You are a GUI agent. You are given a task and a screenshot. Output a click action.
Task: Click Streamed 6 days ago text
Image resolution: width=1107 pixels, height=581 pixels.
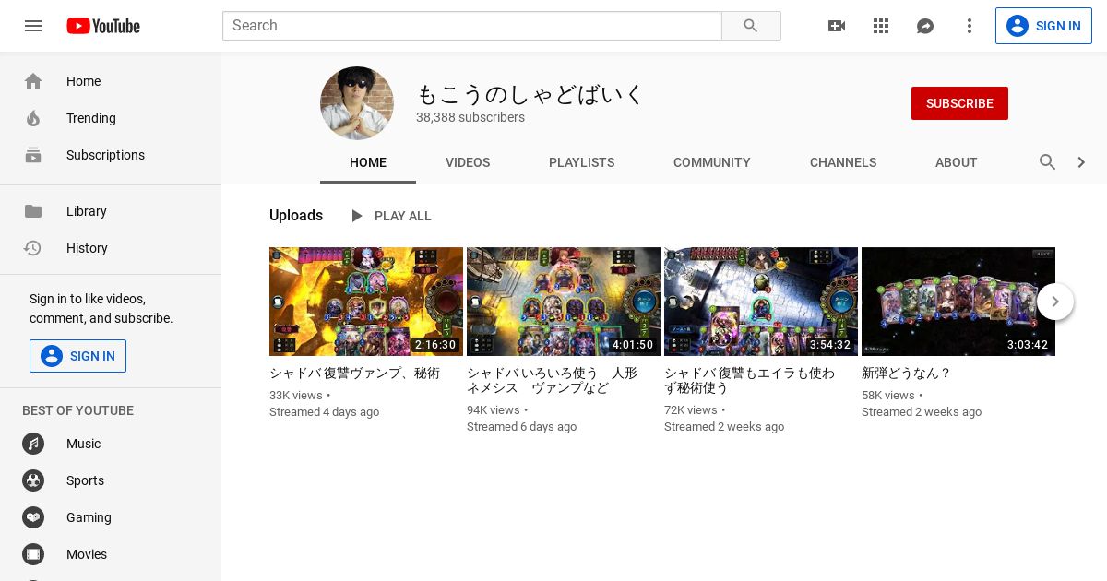tap(521, 427)
